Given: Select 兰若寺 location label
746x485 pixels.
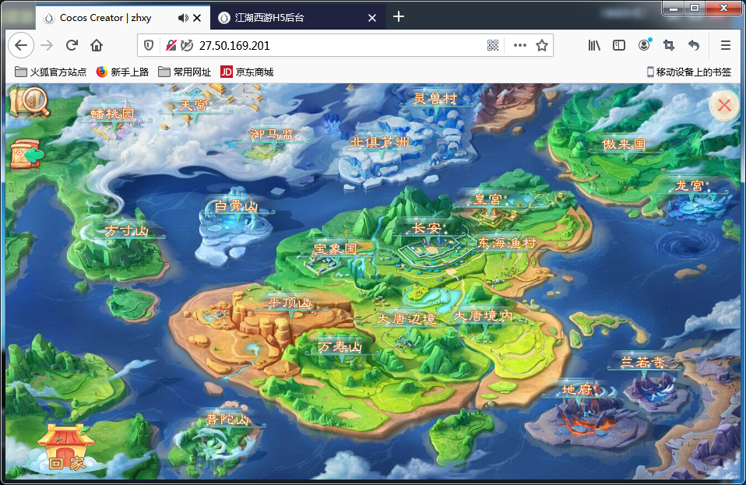Looking at the screenshot, I should [x=642, y=362].
